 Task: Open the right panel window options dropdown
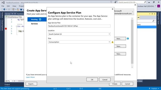tap(150, 14)
